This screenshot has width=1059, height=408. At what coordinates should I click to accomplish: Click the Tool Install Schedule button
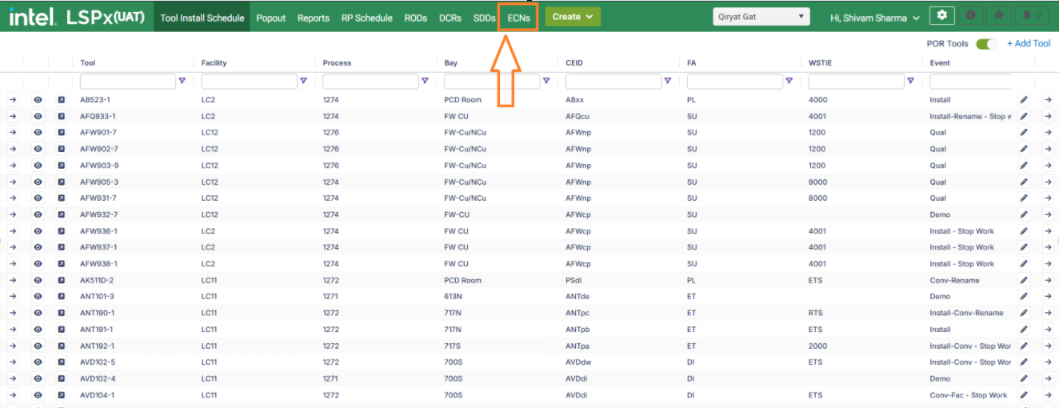click(x=202, y=18)
